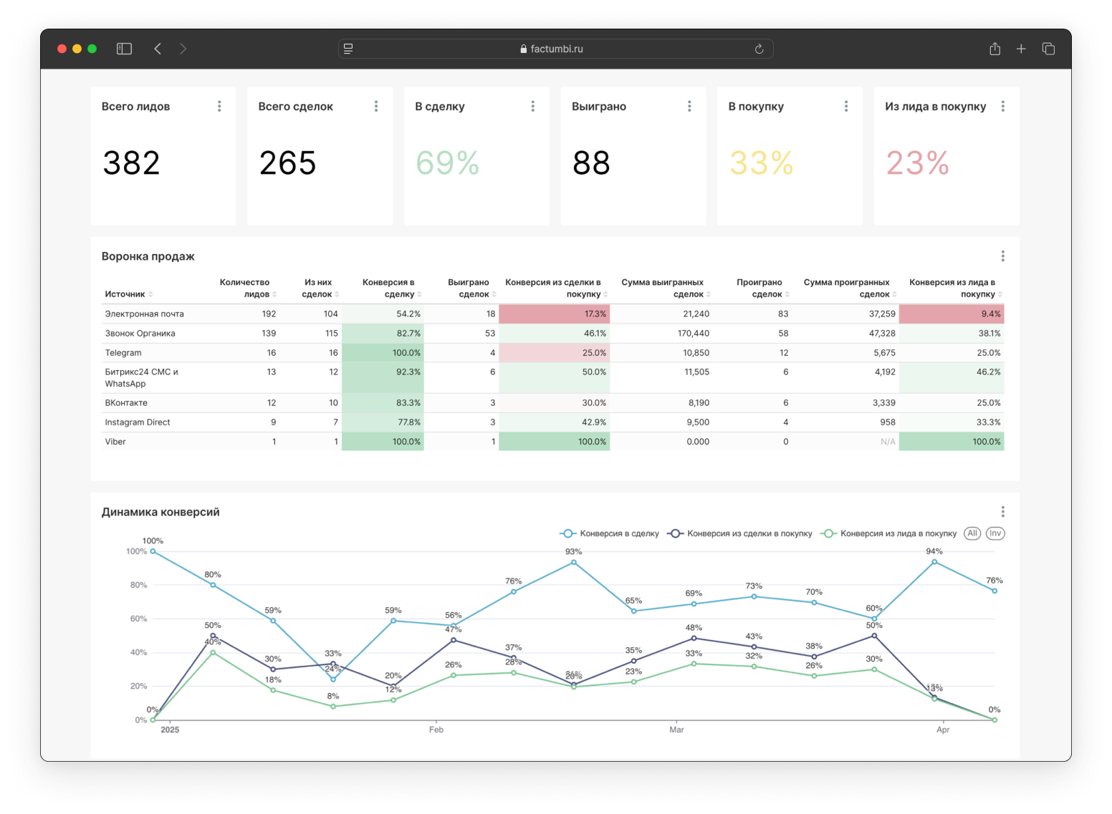Viewport: 1112px width, 814px height.
Task: Open Воронка продаж panel kebab menu
Action: click(1002, 256)
